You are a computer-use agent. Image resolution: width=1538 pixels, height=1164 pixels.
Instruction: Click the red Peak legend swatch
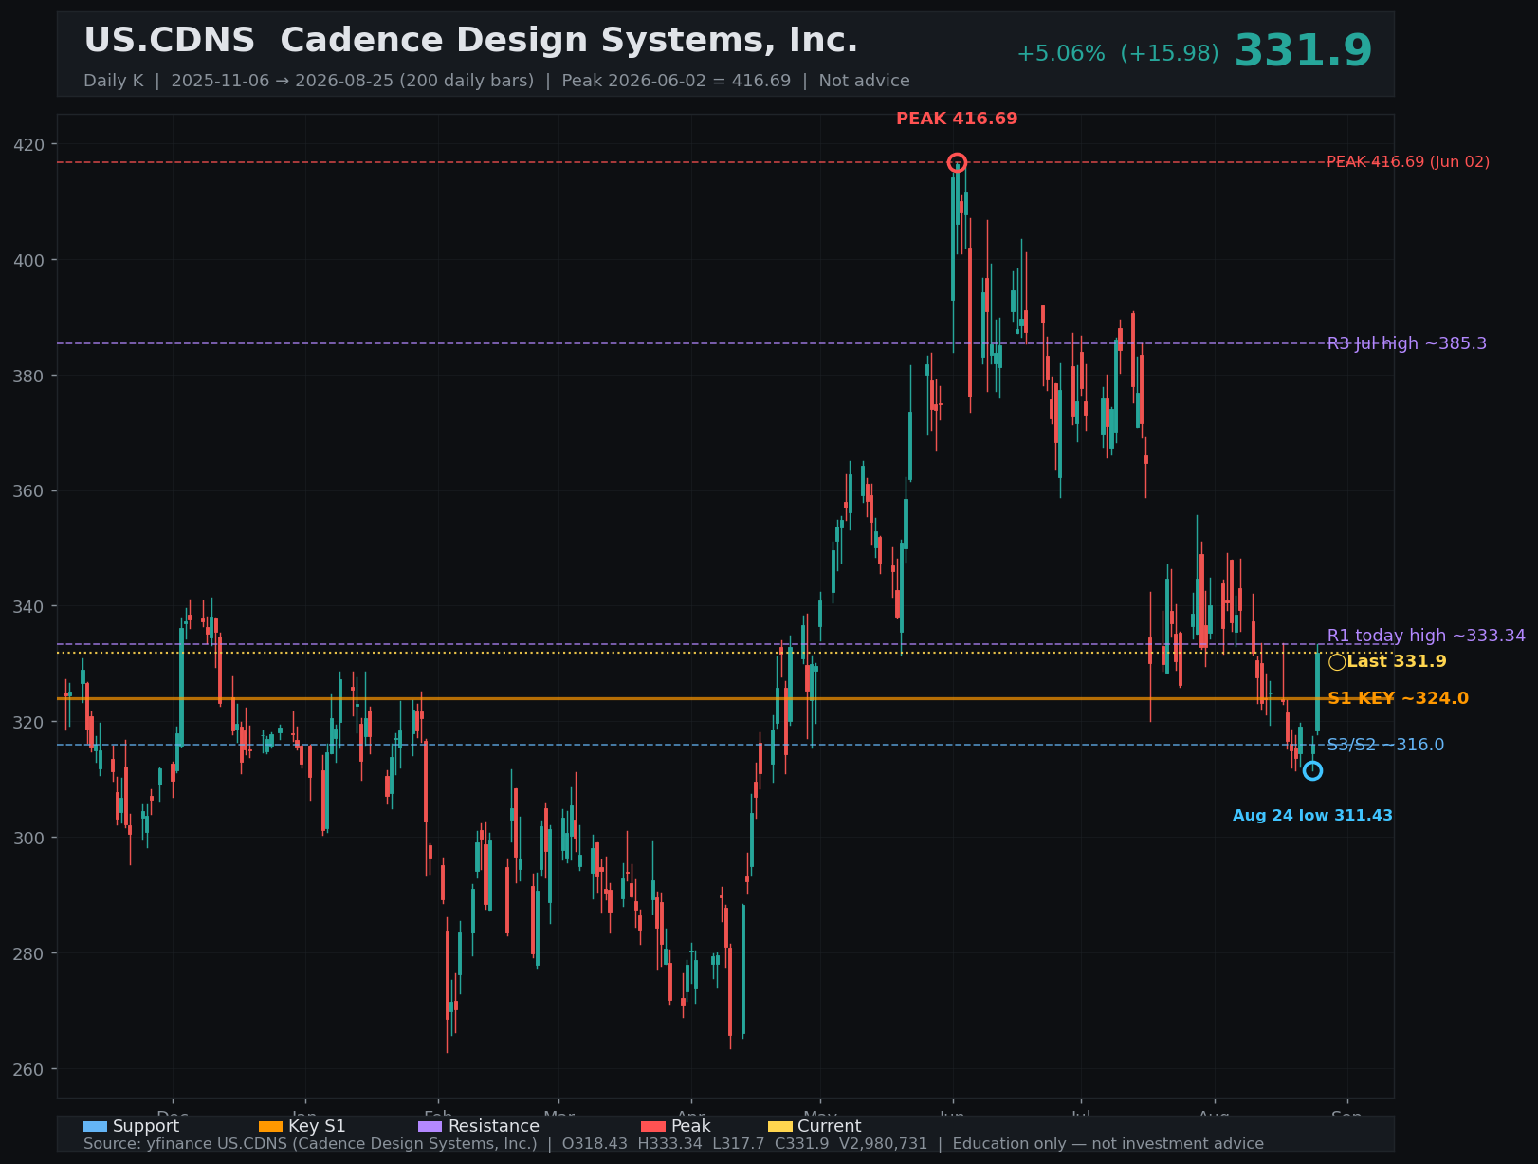click(653, 1126)
